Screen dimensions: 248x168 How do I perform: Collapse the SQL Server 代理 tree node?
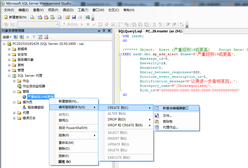click(x=9, y=76)
